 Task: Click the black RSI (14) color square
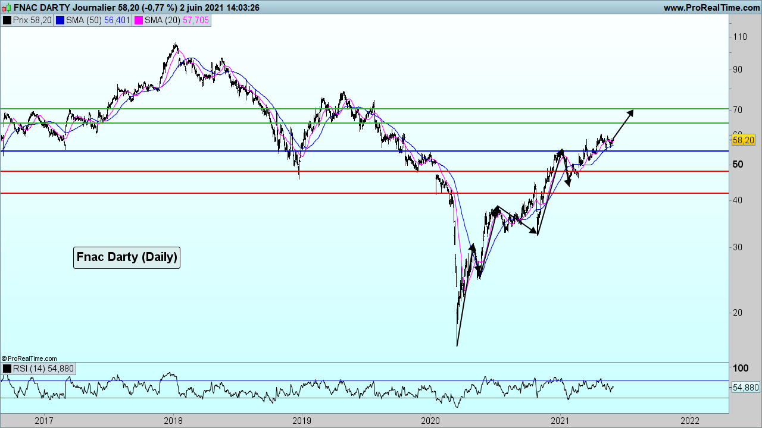(x=7, y=369)
